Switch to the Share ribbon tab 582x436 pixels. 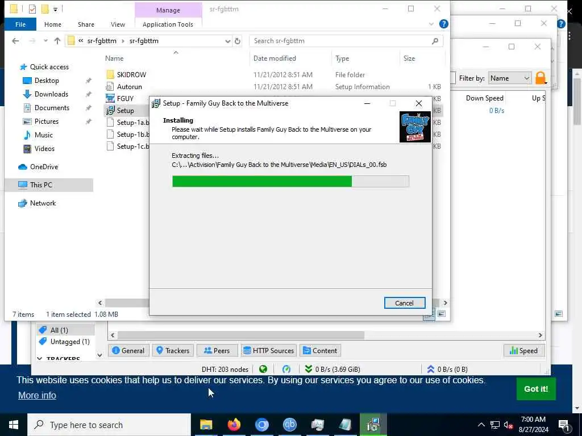[86, 24]
